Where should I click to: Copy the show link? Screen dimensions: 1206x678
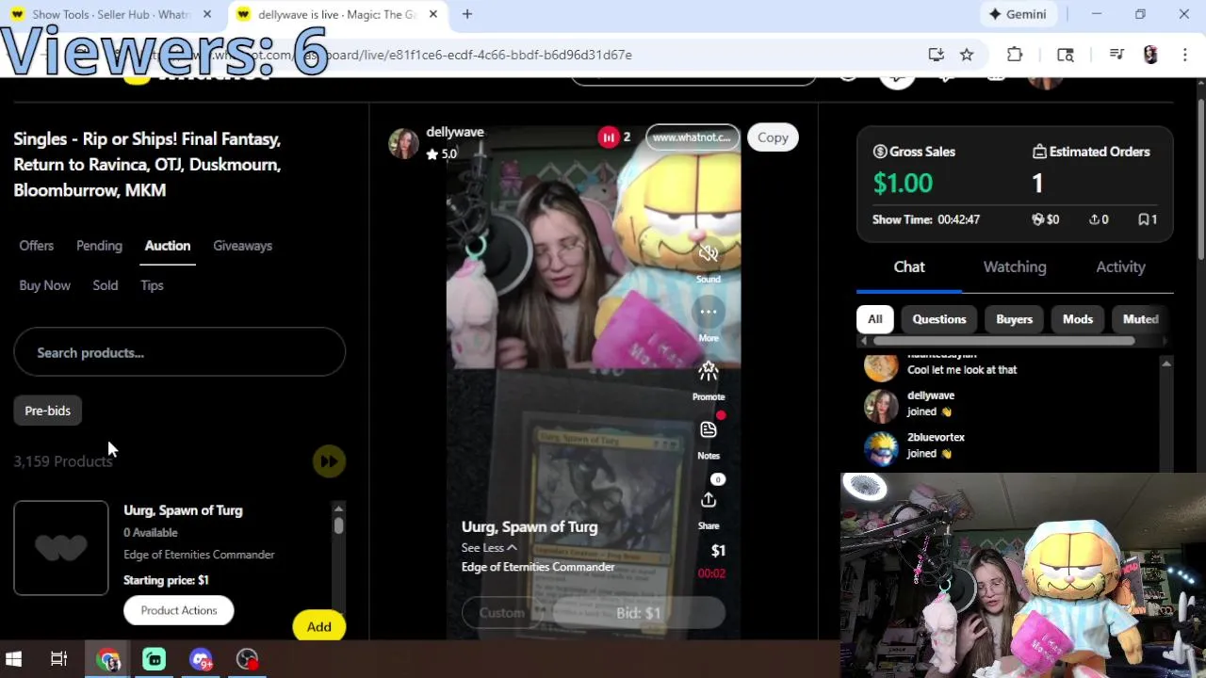[773, 137]
